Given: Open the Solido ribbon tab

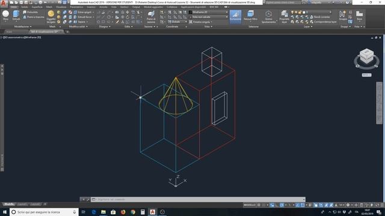Looking at the screenshot, I should click(x=24, y=7).
